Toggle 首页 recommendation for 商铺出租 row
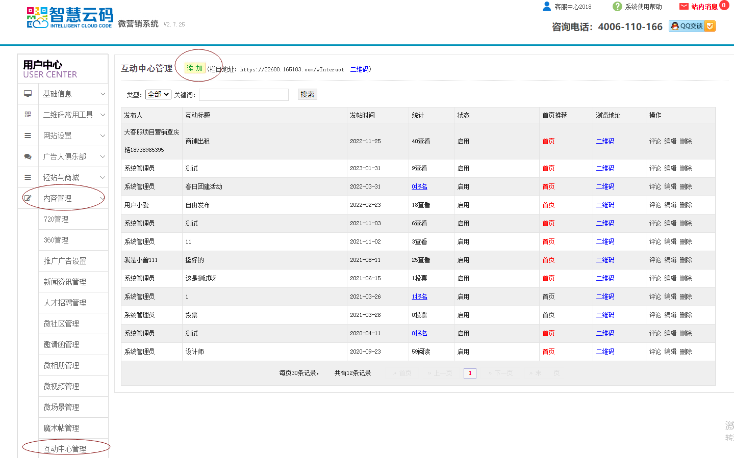Image resolution: width=734 pixels, height=458 pixels. tap(548, 142)
